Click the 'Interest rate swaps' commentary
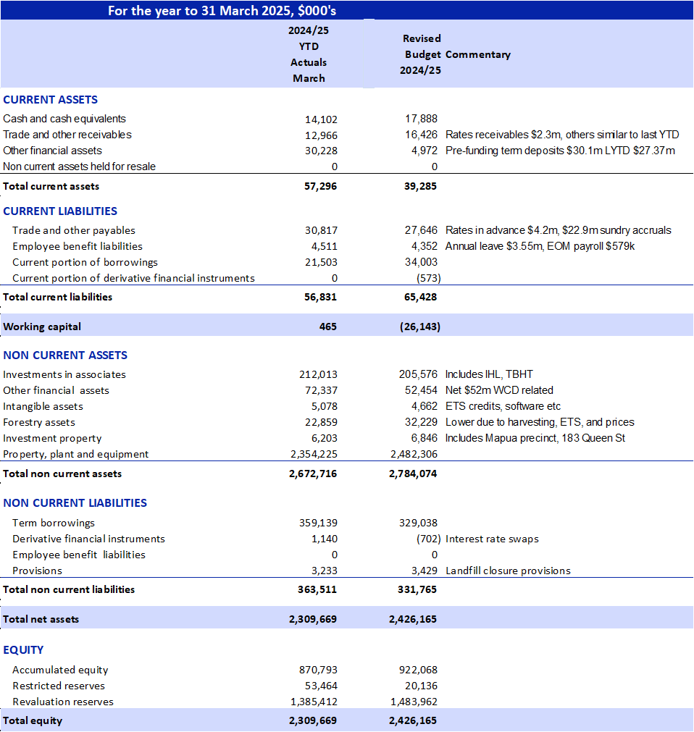 tap(492, 539)
